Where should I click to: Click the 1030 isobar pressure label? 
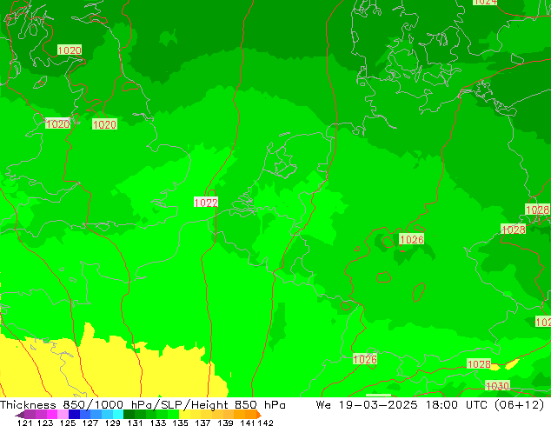497,386
